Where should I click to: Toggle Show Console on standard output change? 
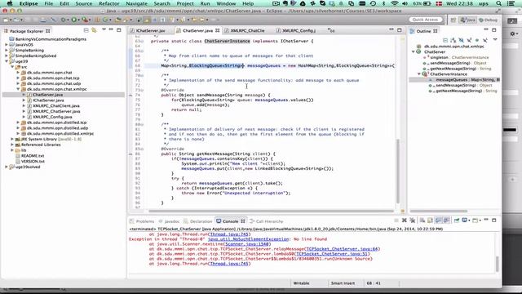click(439, 220)
